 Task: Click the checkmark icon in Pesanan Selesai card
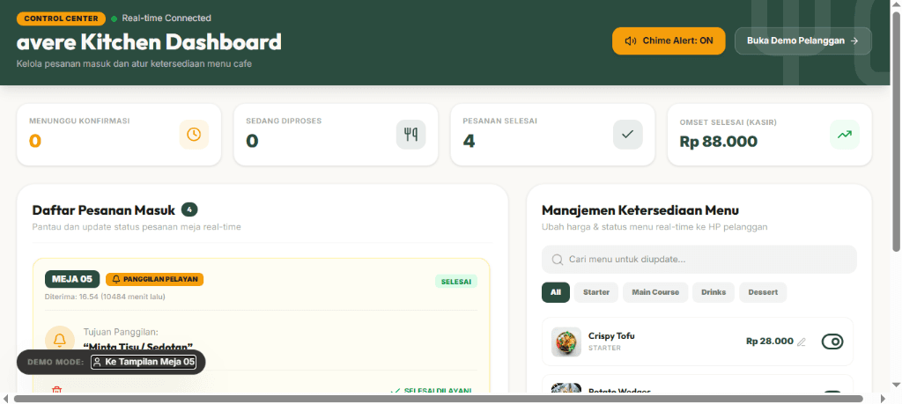(x=627, y=135)
